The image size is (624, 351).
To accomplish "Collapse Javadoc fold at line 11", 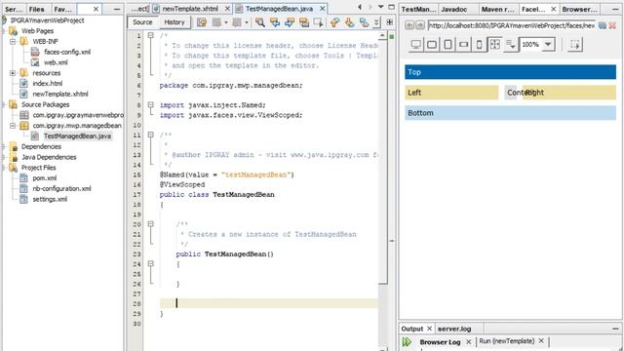I will tap(151, 135).
